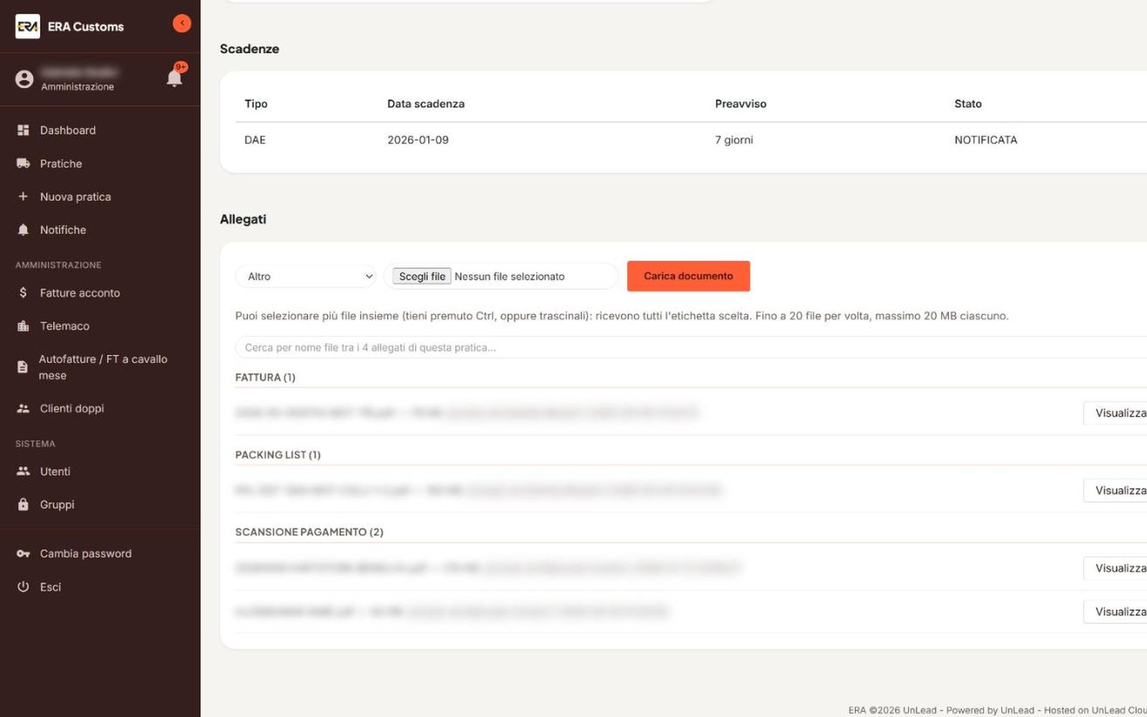Click the Notifiche bell icon in menu
The image size is (1147, 717).
coord(23,229)
